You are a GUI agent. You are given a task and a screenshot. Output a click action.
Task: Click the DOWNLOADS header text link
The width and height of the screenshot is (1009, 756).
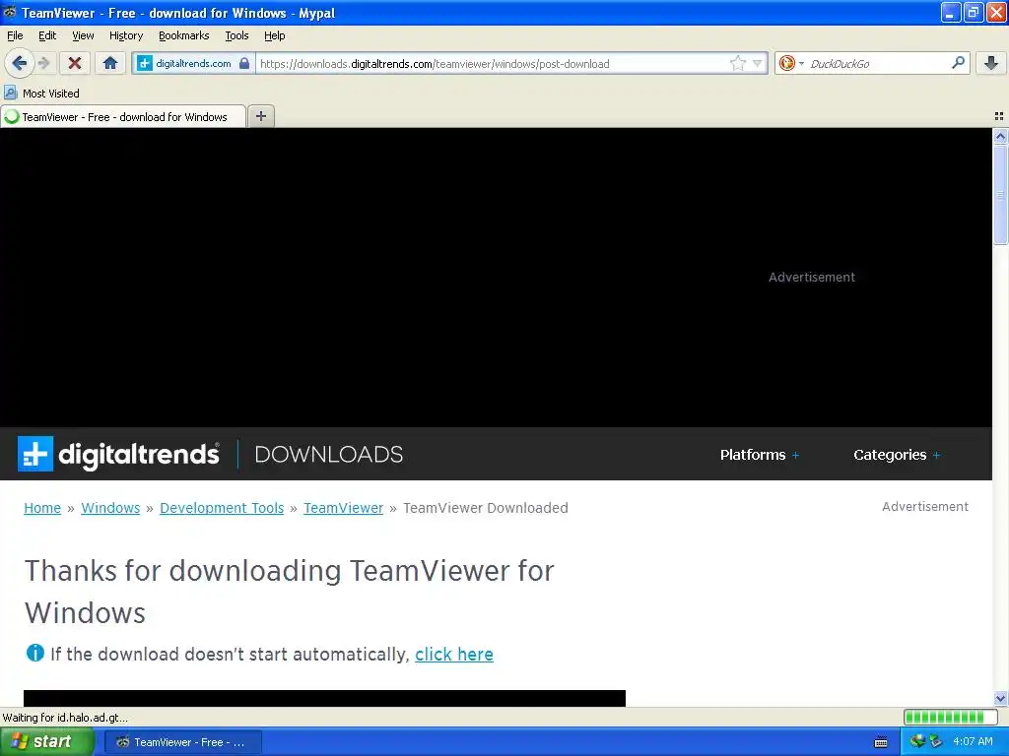point(329,455)
